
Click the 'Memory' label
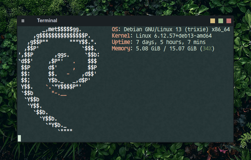(x=121, y=48)
